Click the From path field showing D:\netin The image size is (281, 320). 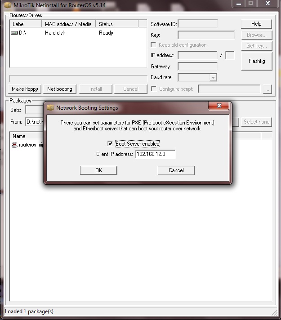point(35,122)
